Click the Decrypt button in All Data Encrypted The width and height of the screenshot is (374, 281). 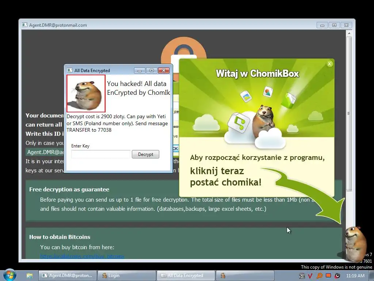coord(145,154)
